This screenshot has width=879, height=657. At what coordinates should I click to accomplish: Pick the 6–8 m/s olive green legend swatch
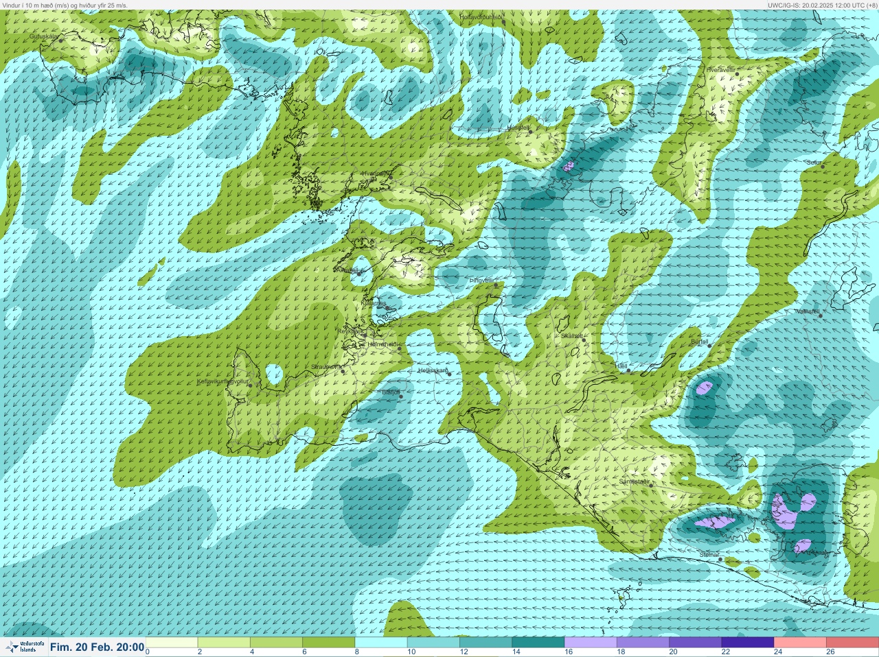pyautogui.click(x=328, y=642)
